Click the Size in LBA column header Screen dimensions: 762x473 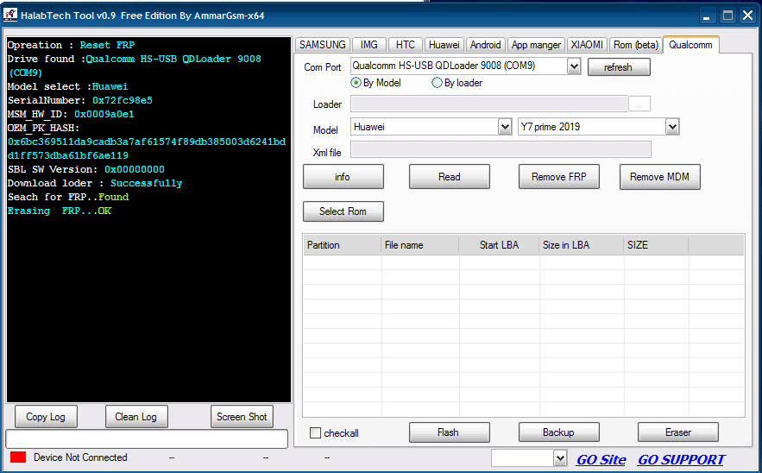pyautogui.click(x=582, y=245)
